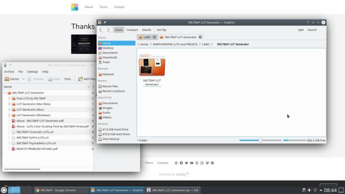This screenshot has width=345, height=194.
Task: Collapse IWLTBAP LUT Generator root in Ark
Action: coord(5,93)
